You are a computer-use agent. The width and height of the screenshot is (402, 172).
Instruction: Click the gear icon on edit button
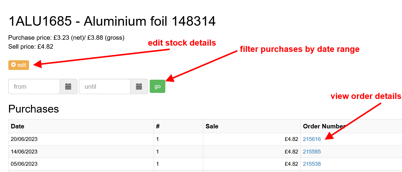[x=13, y=65]
